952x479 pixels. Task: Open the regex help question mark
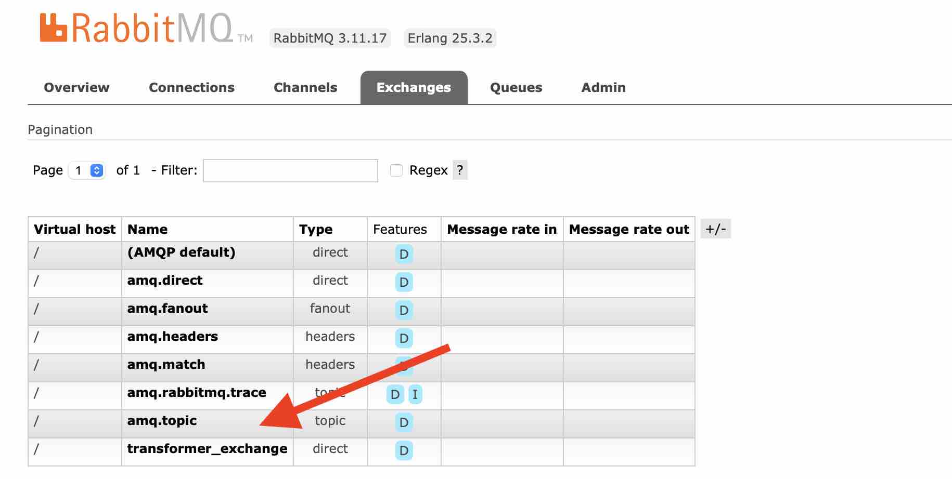pos(459,170)
